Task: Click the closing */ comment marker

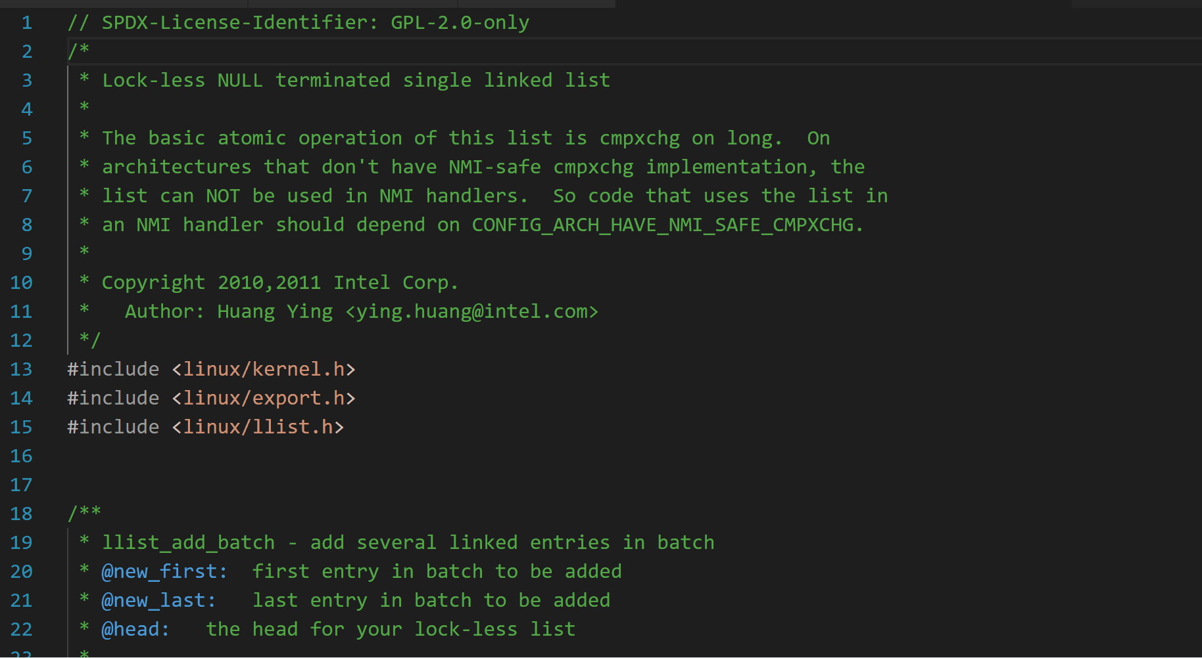Action: (89, 340)
